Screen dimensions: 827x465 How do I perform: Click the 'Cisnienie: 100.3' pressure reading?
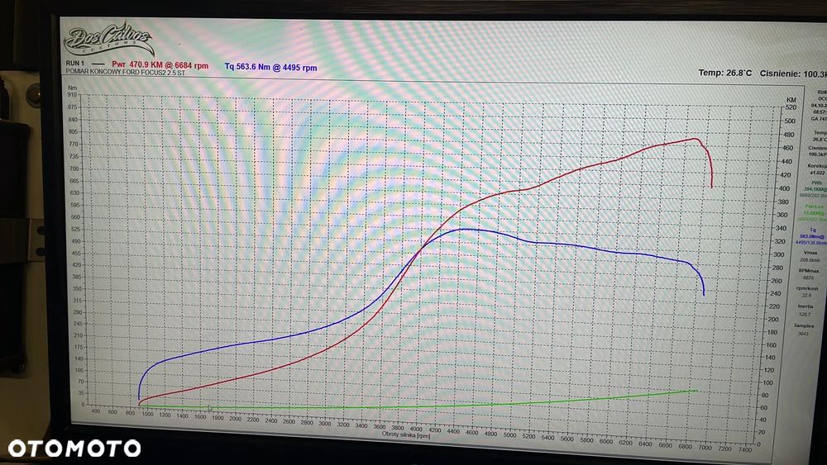click(793, 74)
